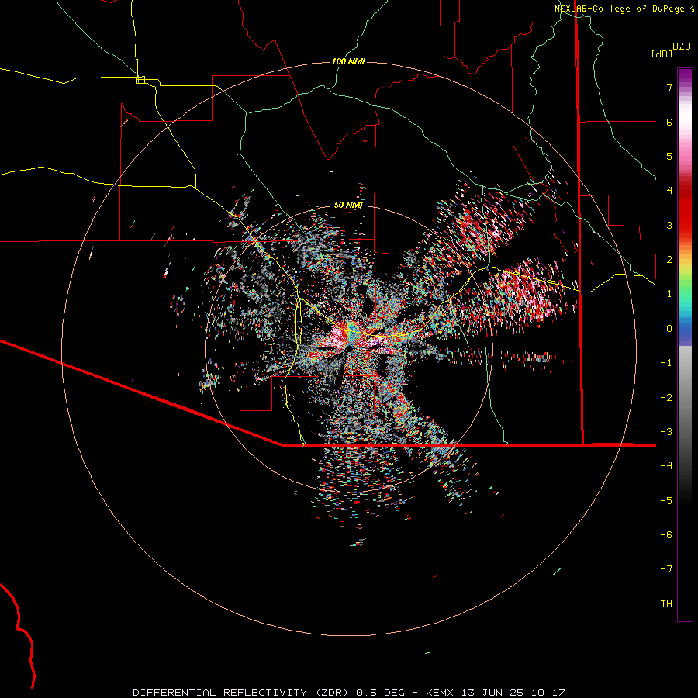Click the 1 value on color scale

point(669,294)
